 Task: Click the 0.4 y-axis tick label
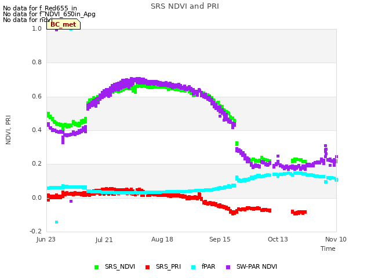click(x=37, y=130)
